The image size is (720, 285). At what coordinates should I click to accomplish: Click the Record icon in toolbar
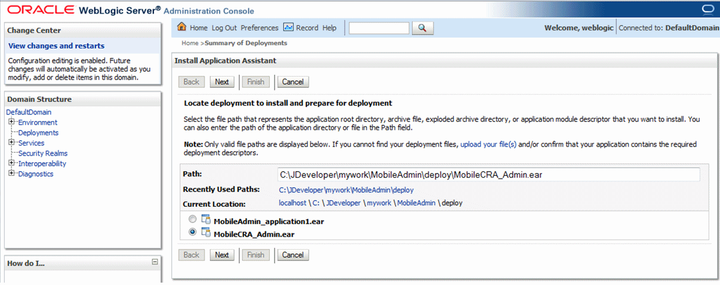coord(288,27)
